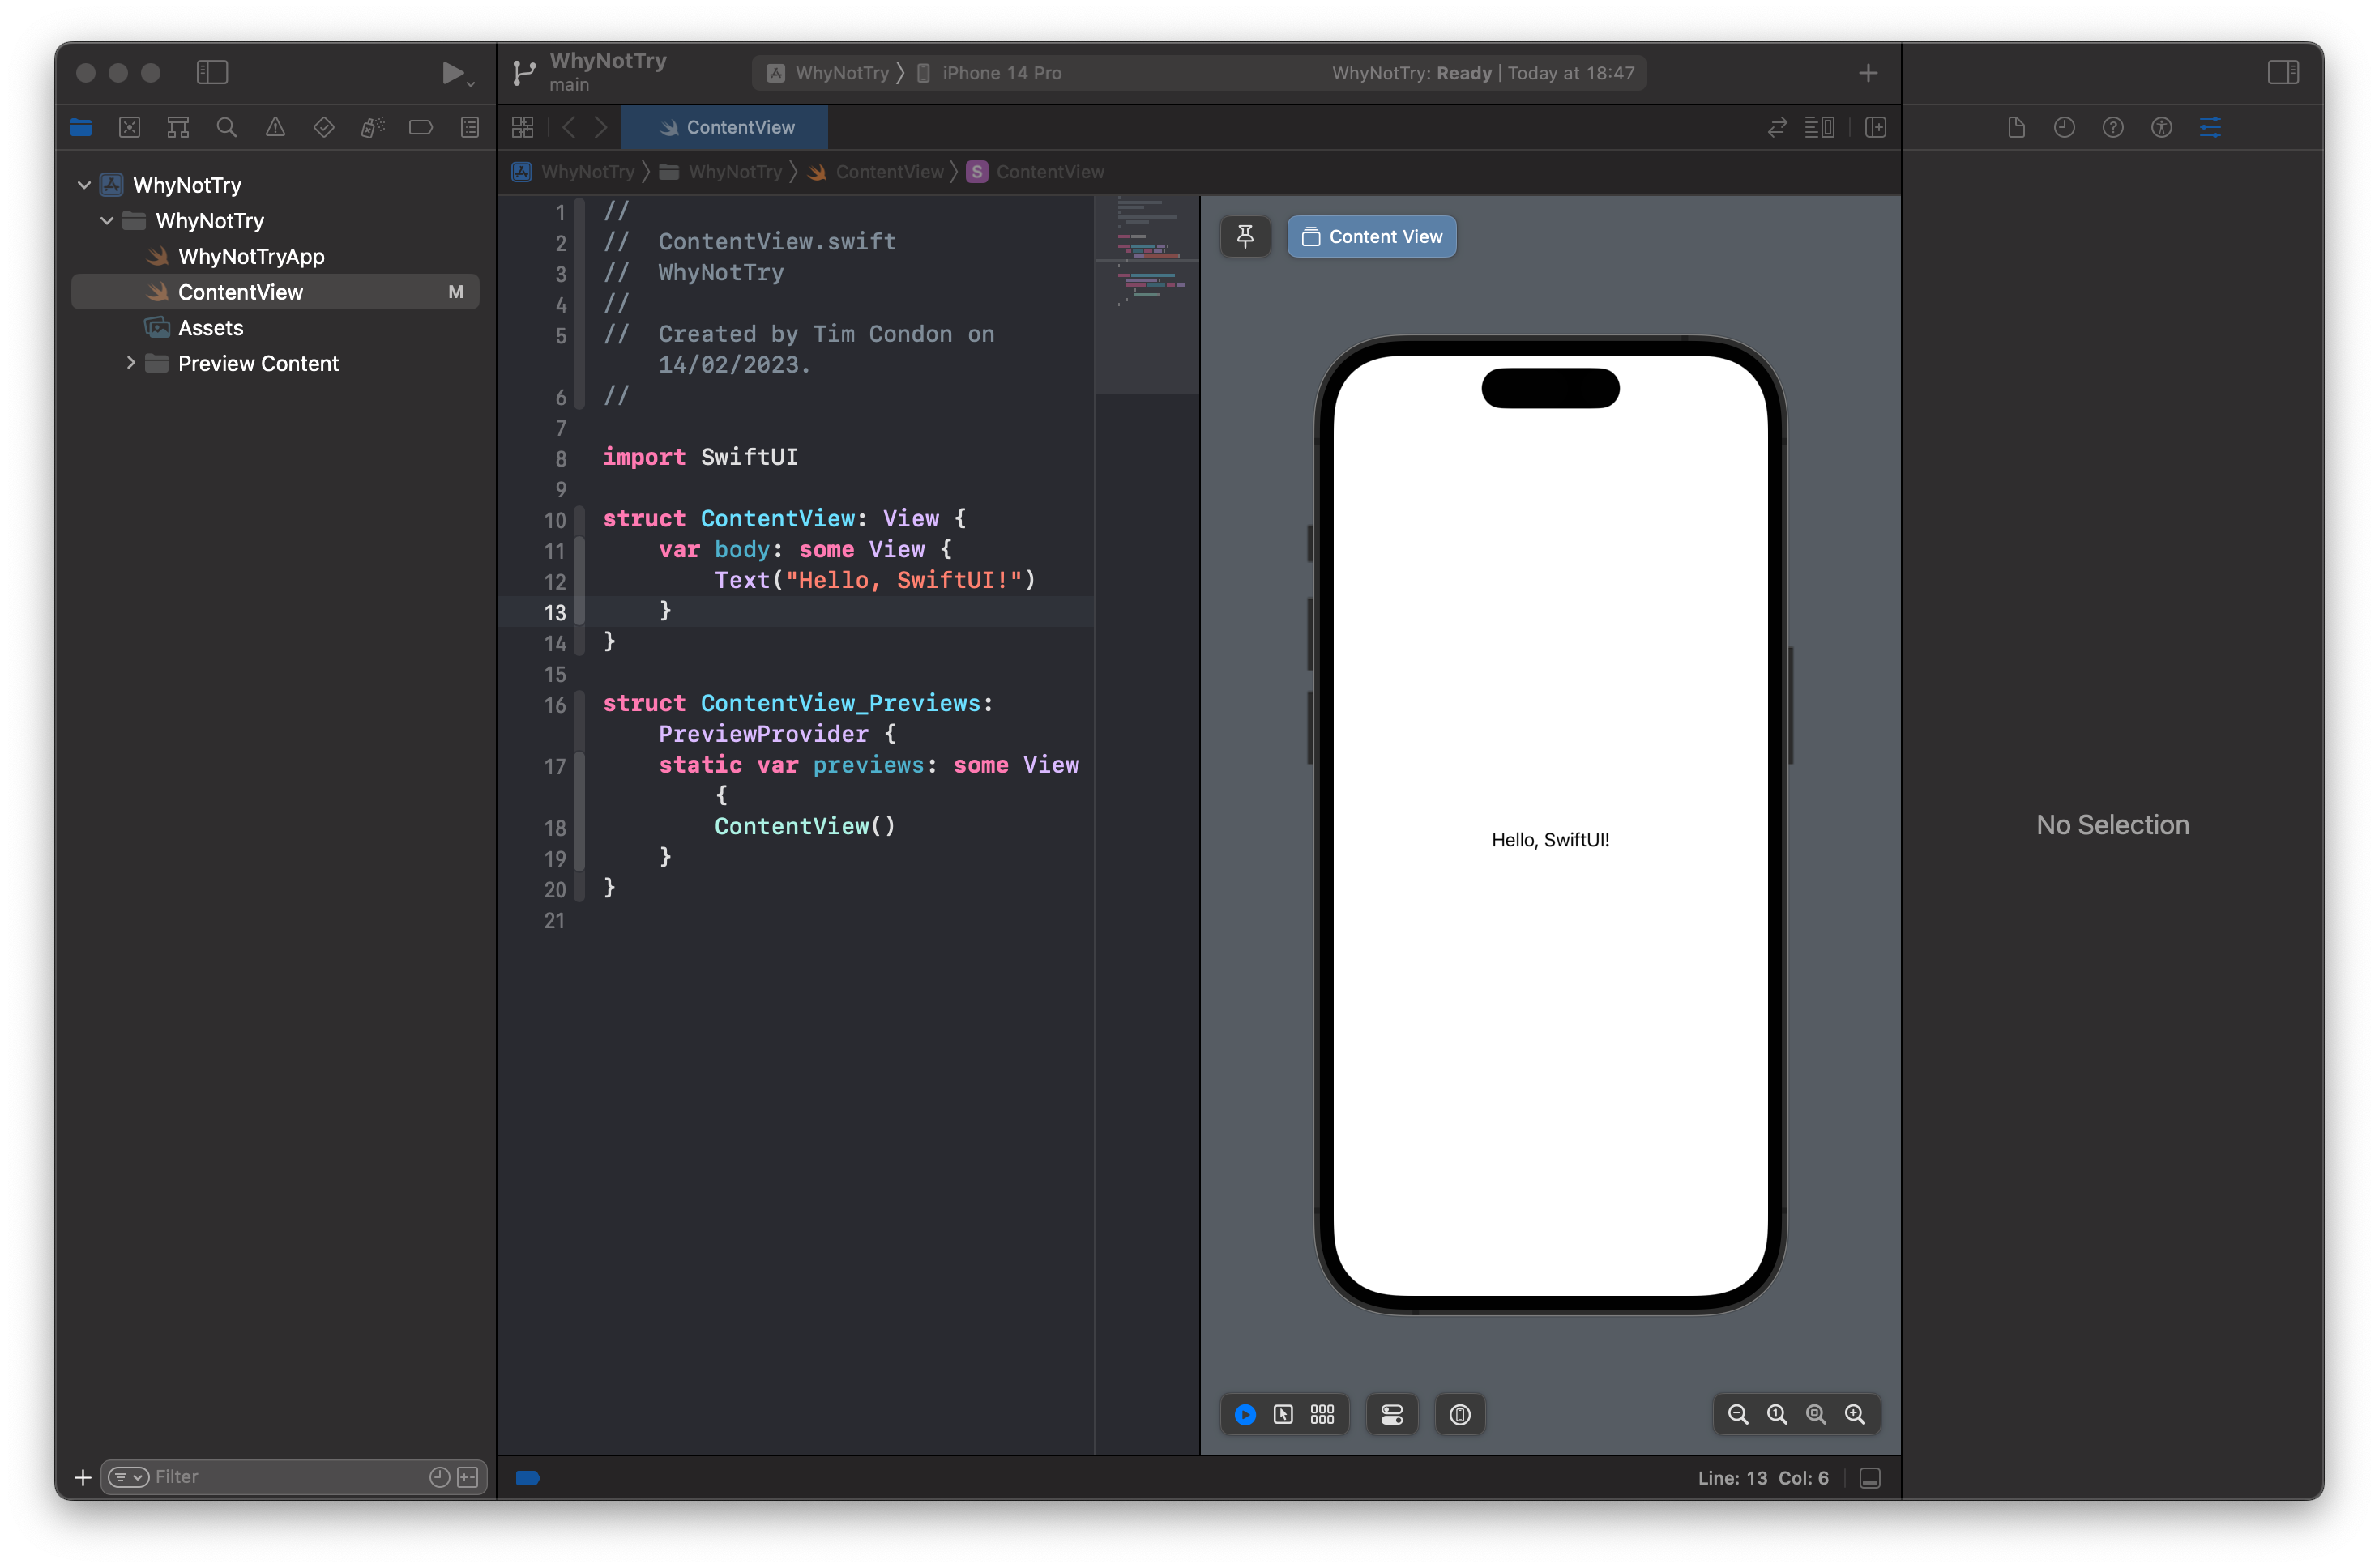Screen dimensions: 2379x1568
Task: Open the Debug navigator
Action: [372, 127]
